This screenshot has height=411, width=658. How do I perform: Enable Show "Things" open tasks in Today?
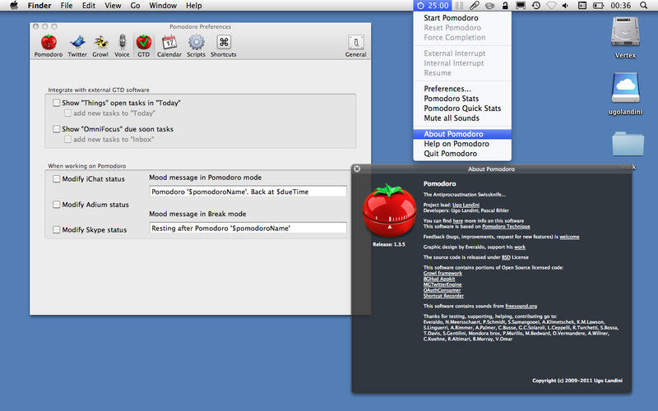click(x=56, y=103)
